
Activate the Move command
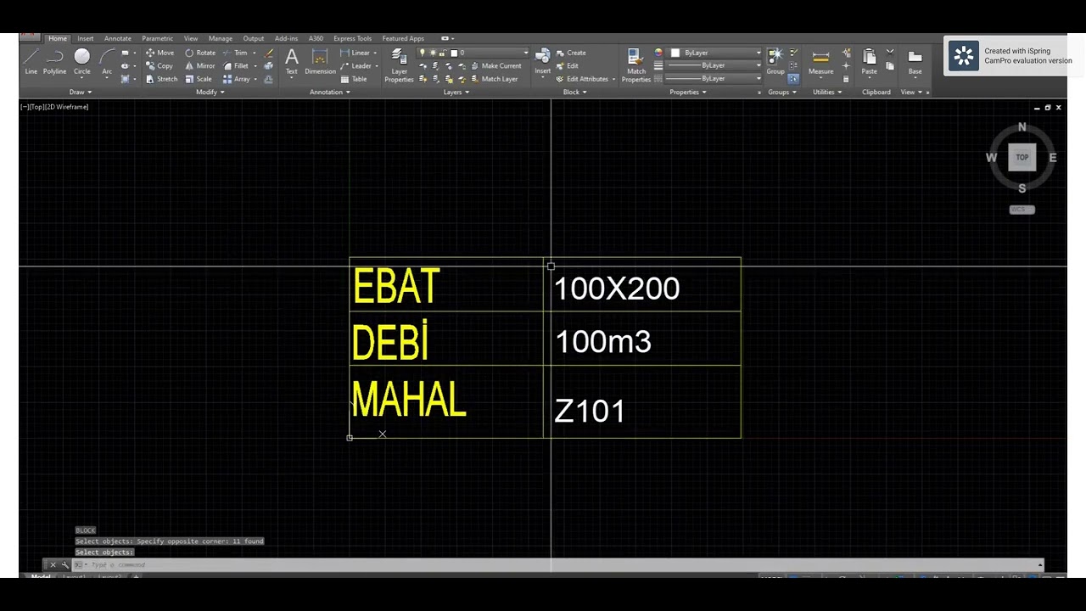pyautogui.click(x=160, y=53)
